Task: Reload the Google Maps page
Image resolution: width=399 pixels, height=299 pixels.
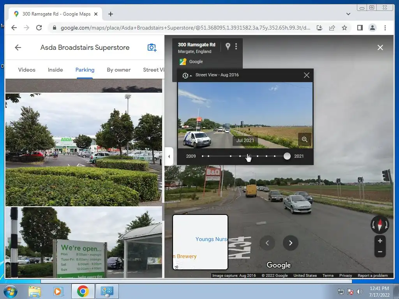Action: tap(39, 28)
